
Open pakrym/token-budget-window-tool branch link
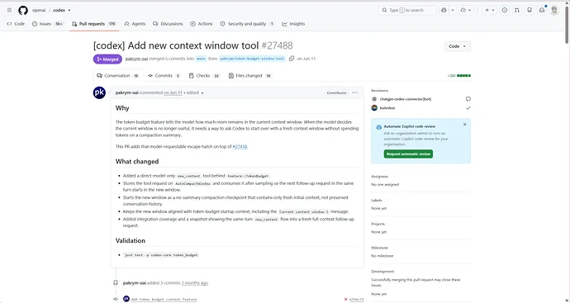coord(252,59)
